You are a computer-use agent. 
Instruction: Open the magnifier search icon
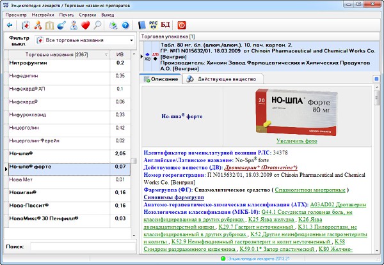[97, 26]
